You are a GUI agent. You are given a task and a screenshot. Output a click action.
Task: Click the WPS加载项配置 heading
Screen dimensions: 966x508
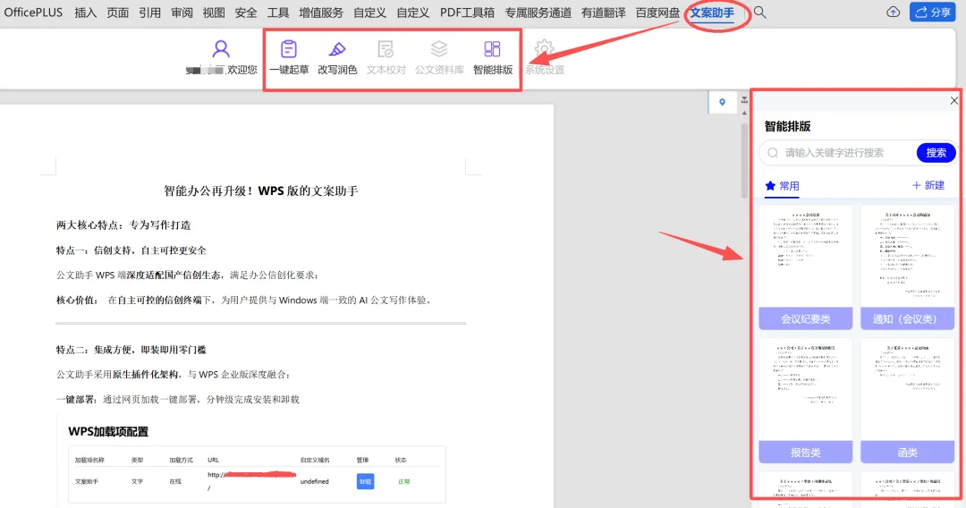click(x=108, y=432)
